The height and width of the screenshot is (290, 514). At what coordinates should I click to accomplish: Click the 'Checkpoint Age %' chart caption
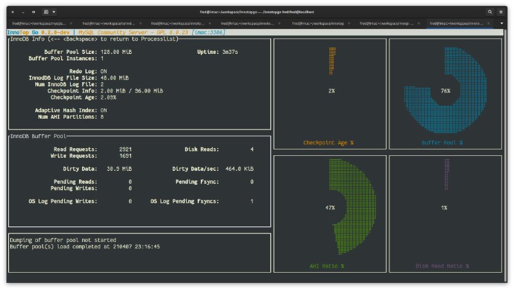pyautogui.click(x=328, y=142)
